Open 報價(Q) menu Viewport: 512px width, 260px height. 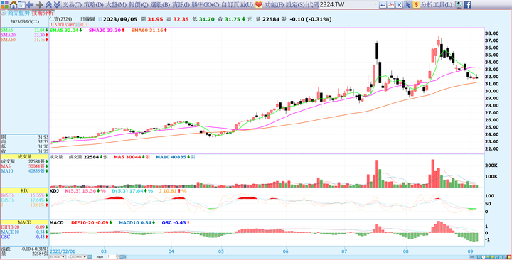click(139, 4)
